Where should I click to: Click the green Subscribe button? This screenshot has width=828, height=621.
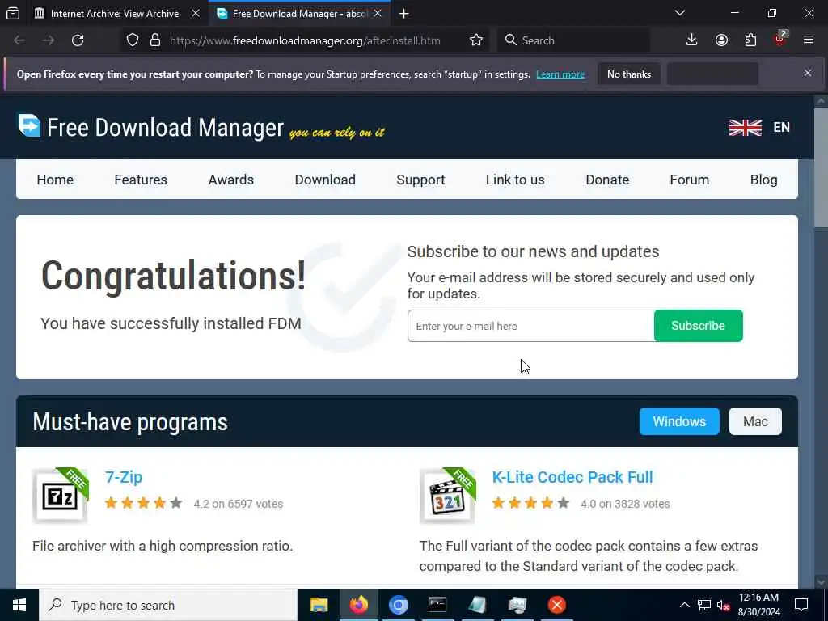pos(698,326)
